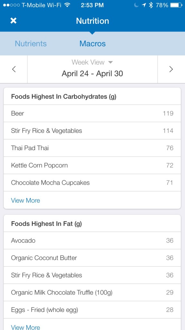Tap the battery icon in status bar
185x330 pixels.
tap(176, 5)
